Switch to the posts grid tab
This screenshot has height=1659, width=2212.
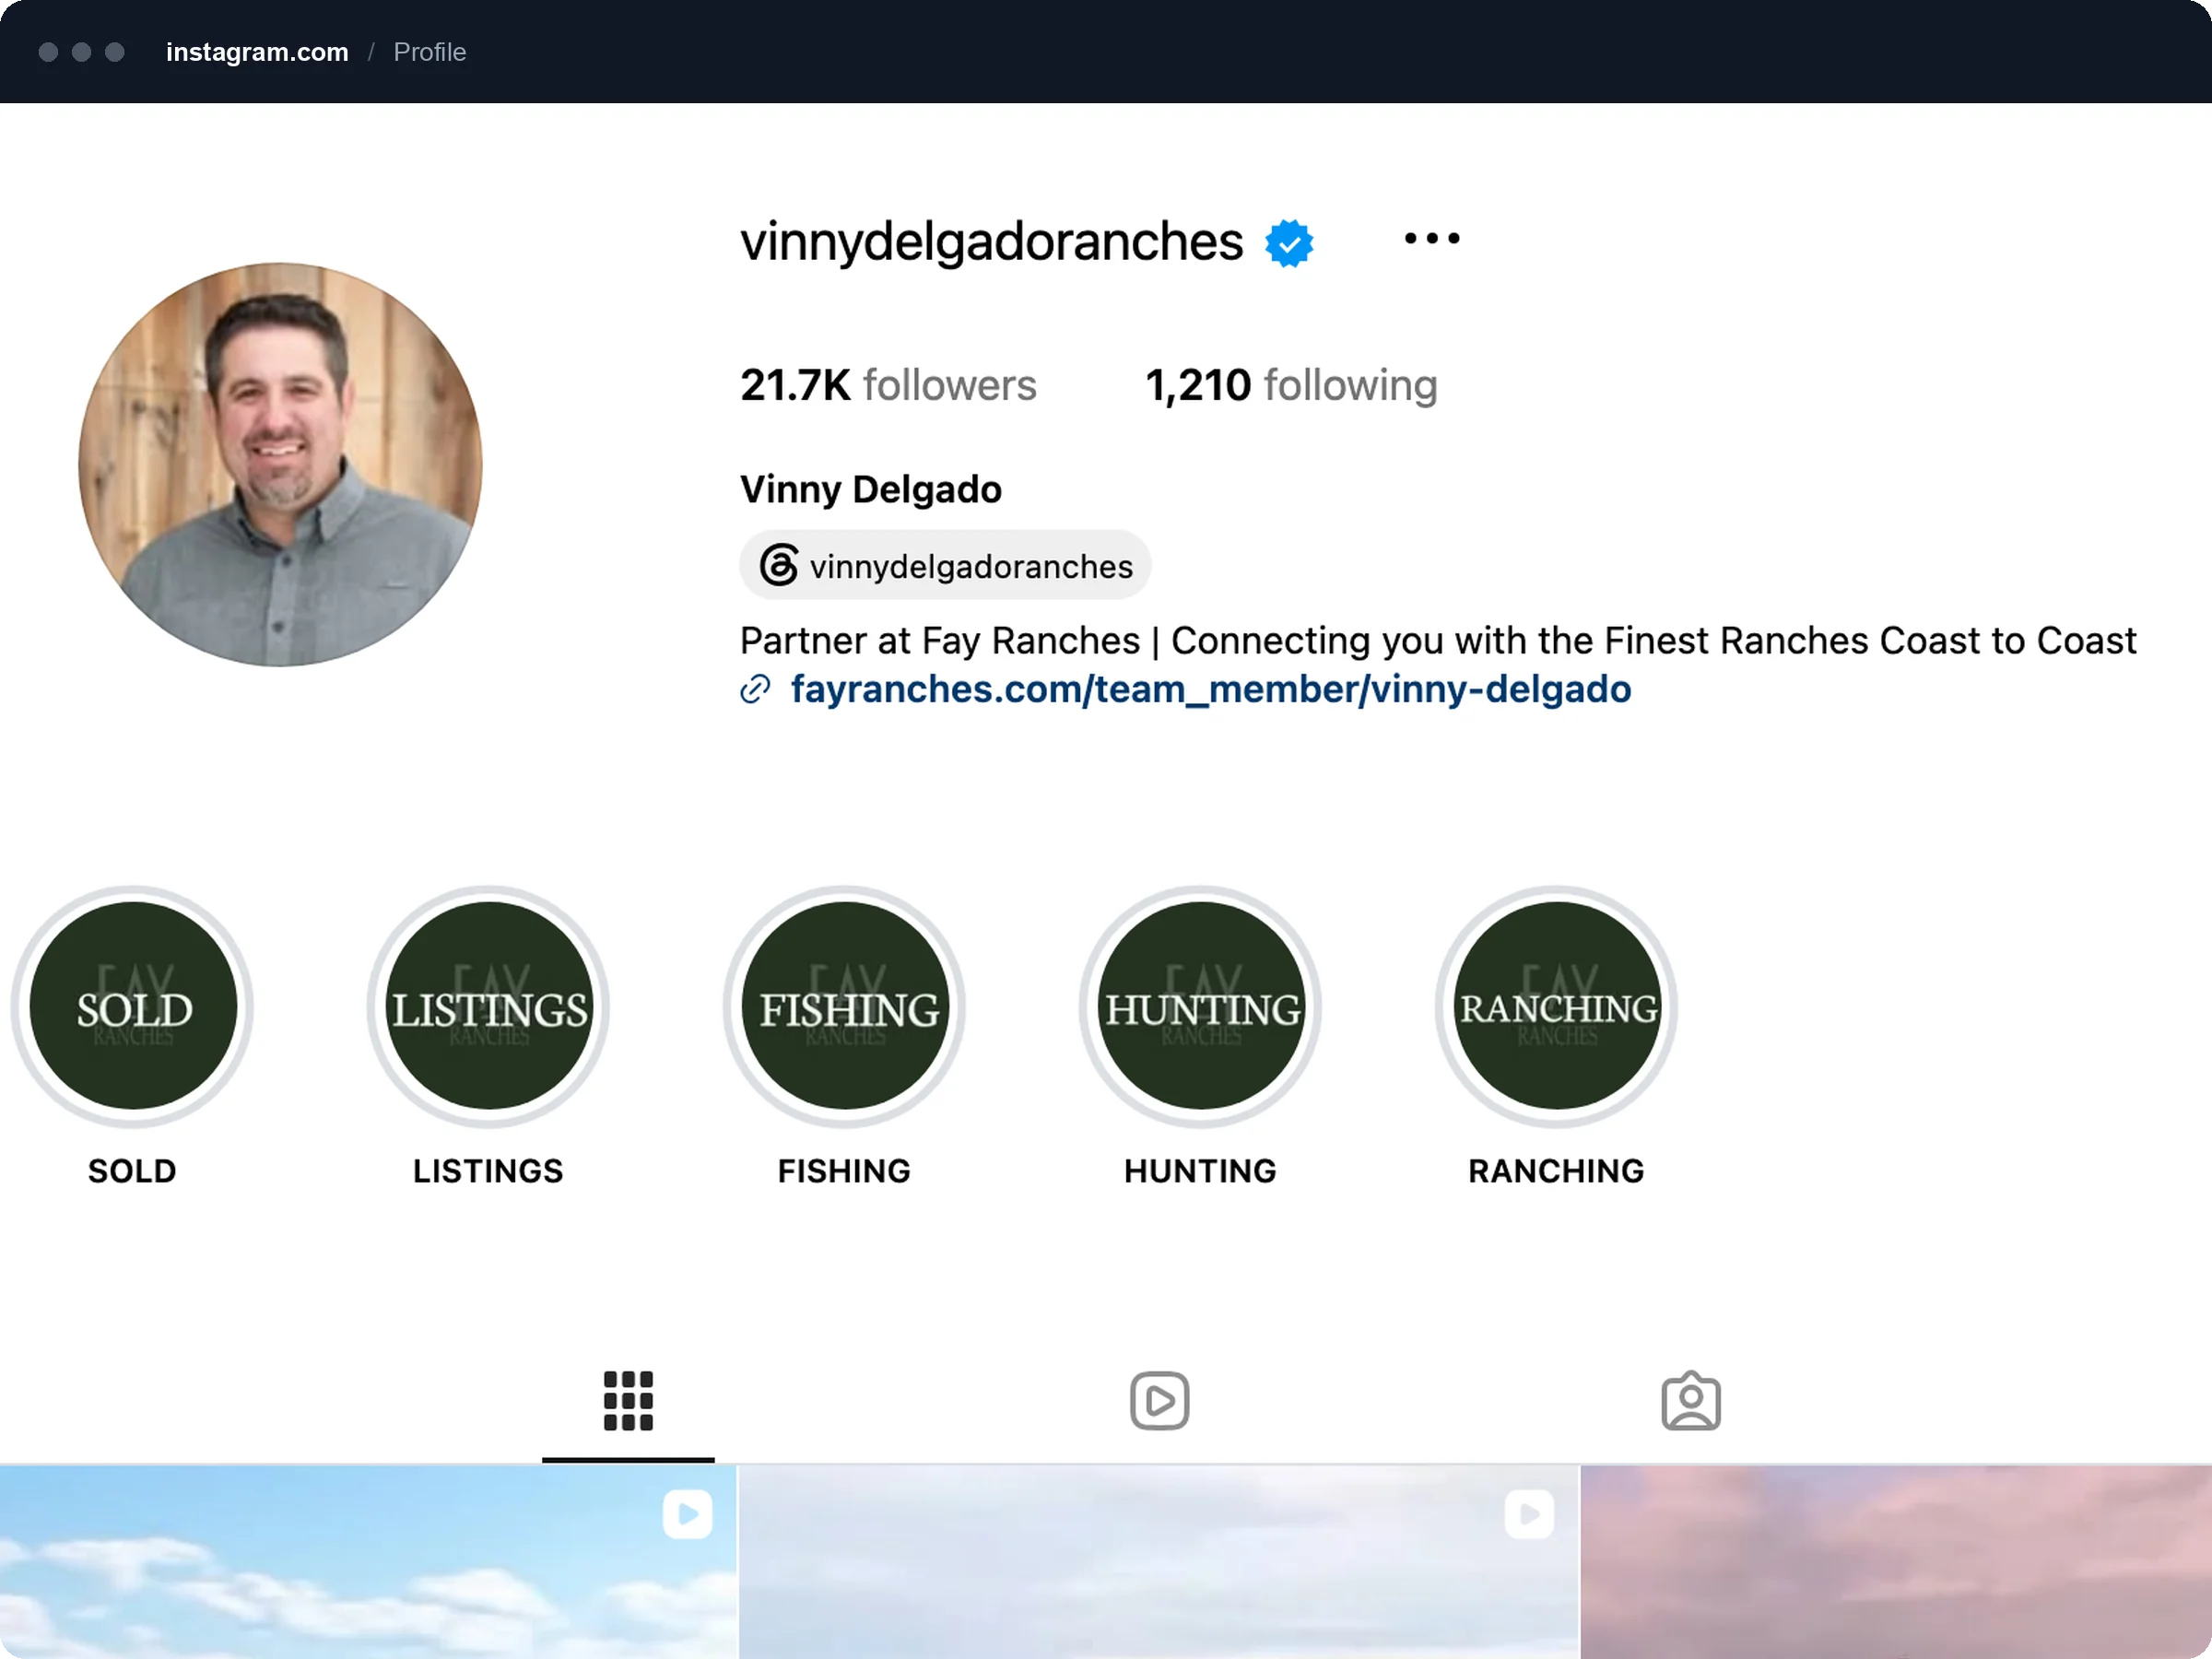click(628, 1400)
